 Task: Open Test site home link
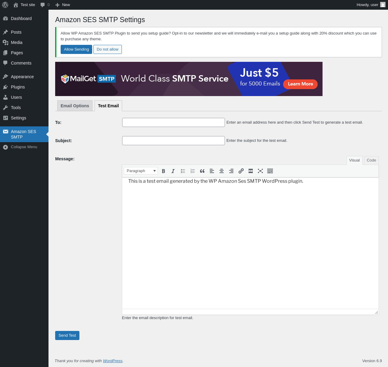click(x=24, y=5)
